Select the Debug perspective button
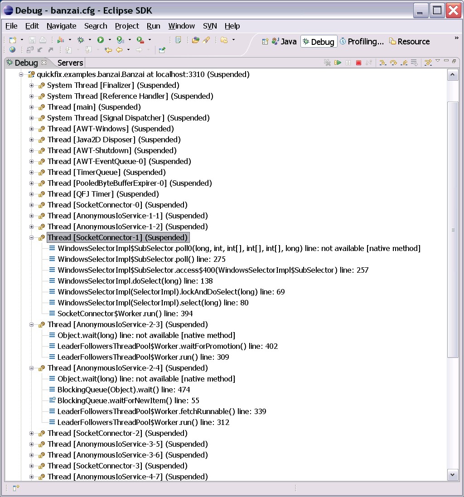 point(319,42)
